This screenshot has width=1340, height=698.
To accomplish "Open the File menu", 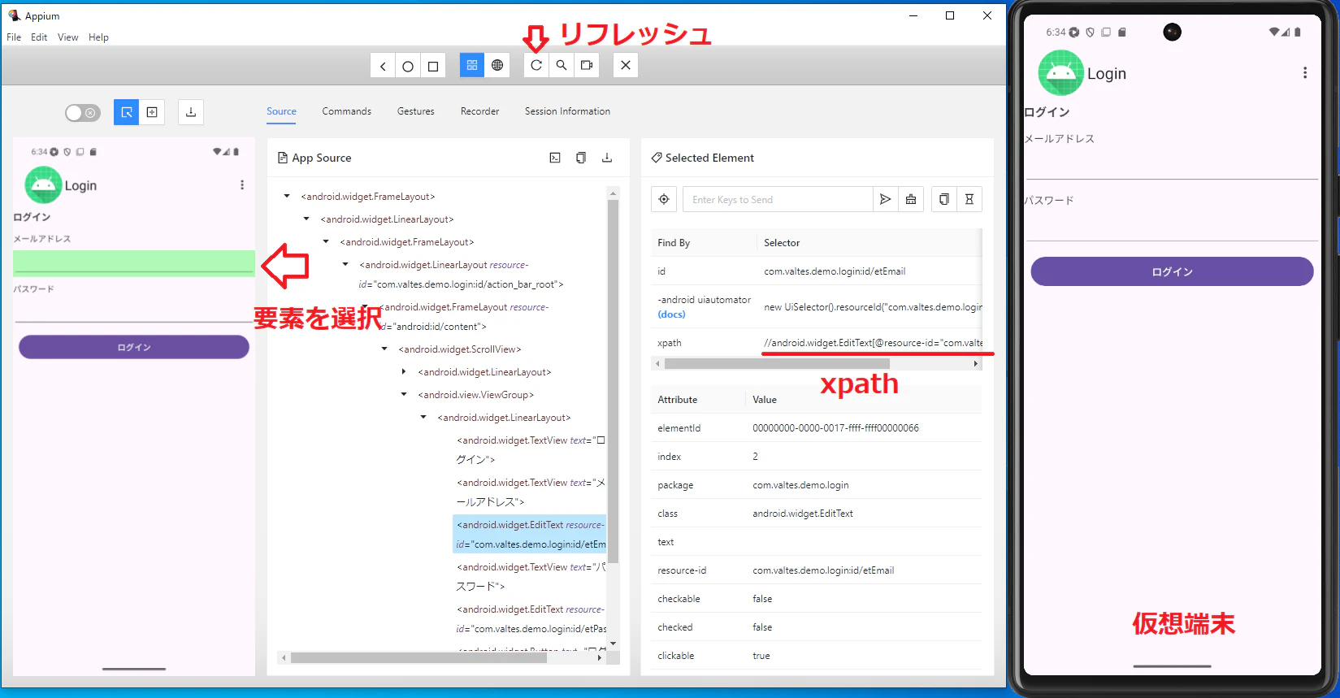I will 14,37.
